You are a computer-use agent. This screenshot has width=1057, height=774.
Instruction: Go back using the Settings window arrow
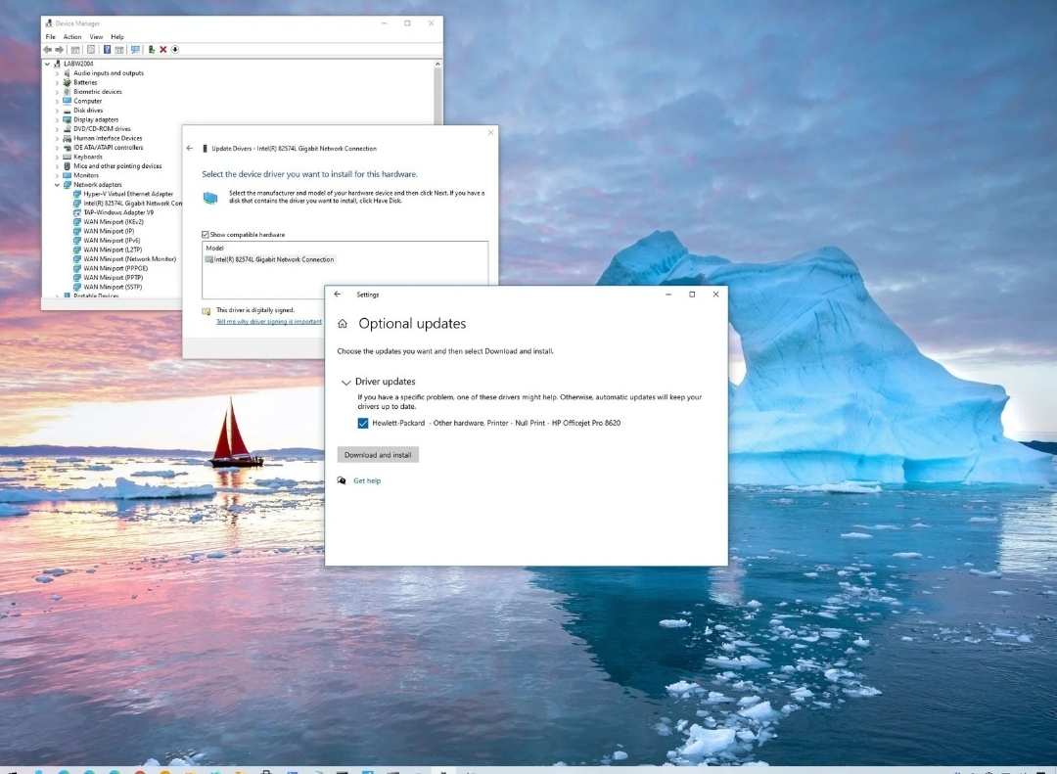click(x=338, y=295)
